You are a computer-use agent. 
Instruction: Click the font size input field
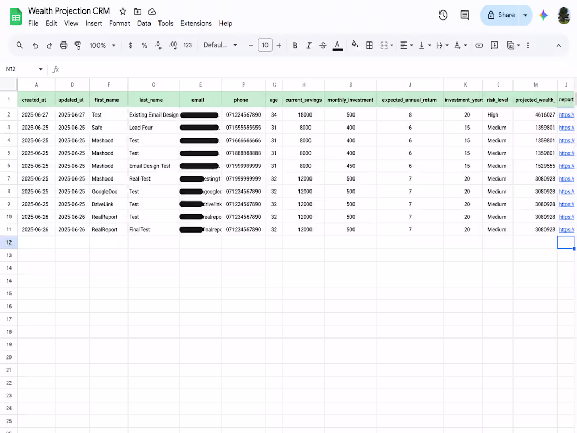(x=265, y=45)
